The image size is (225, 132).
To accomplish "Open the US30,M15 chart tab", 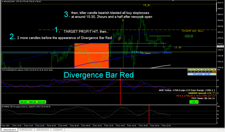I will (x=58, y=130).
